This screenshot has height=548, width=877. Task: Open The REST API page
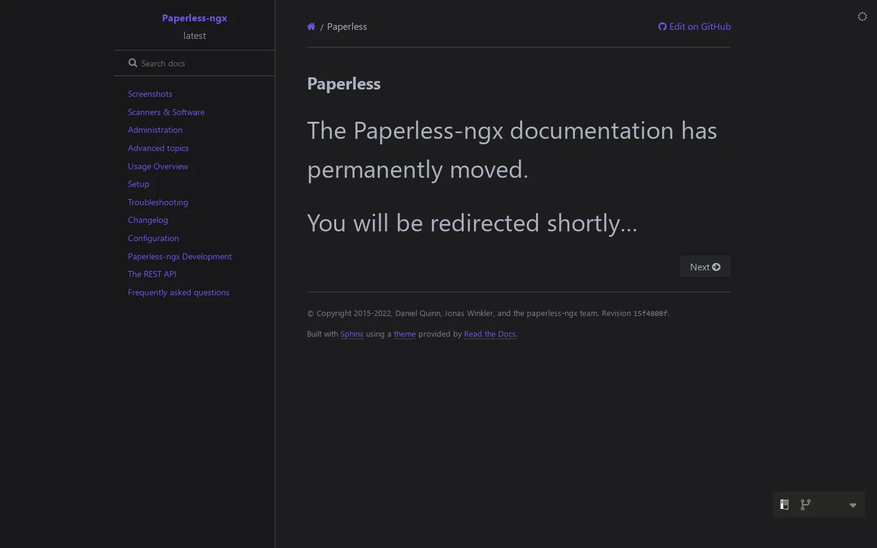(x=152, y=274)
